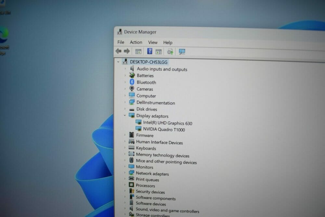The image size is (325, 217).
Task: Expand the Firmware category arrow
Action: (x=125, y=135)
